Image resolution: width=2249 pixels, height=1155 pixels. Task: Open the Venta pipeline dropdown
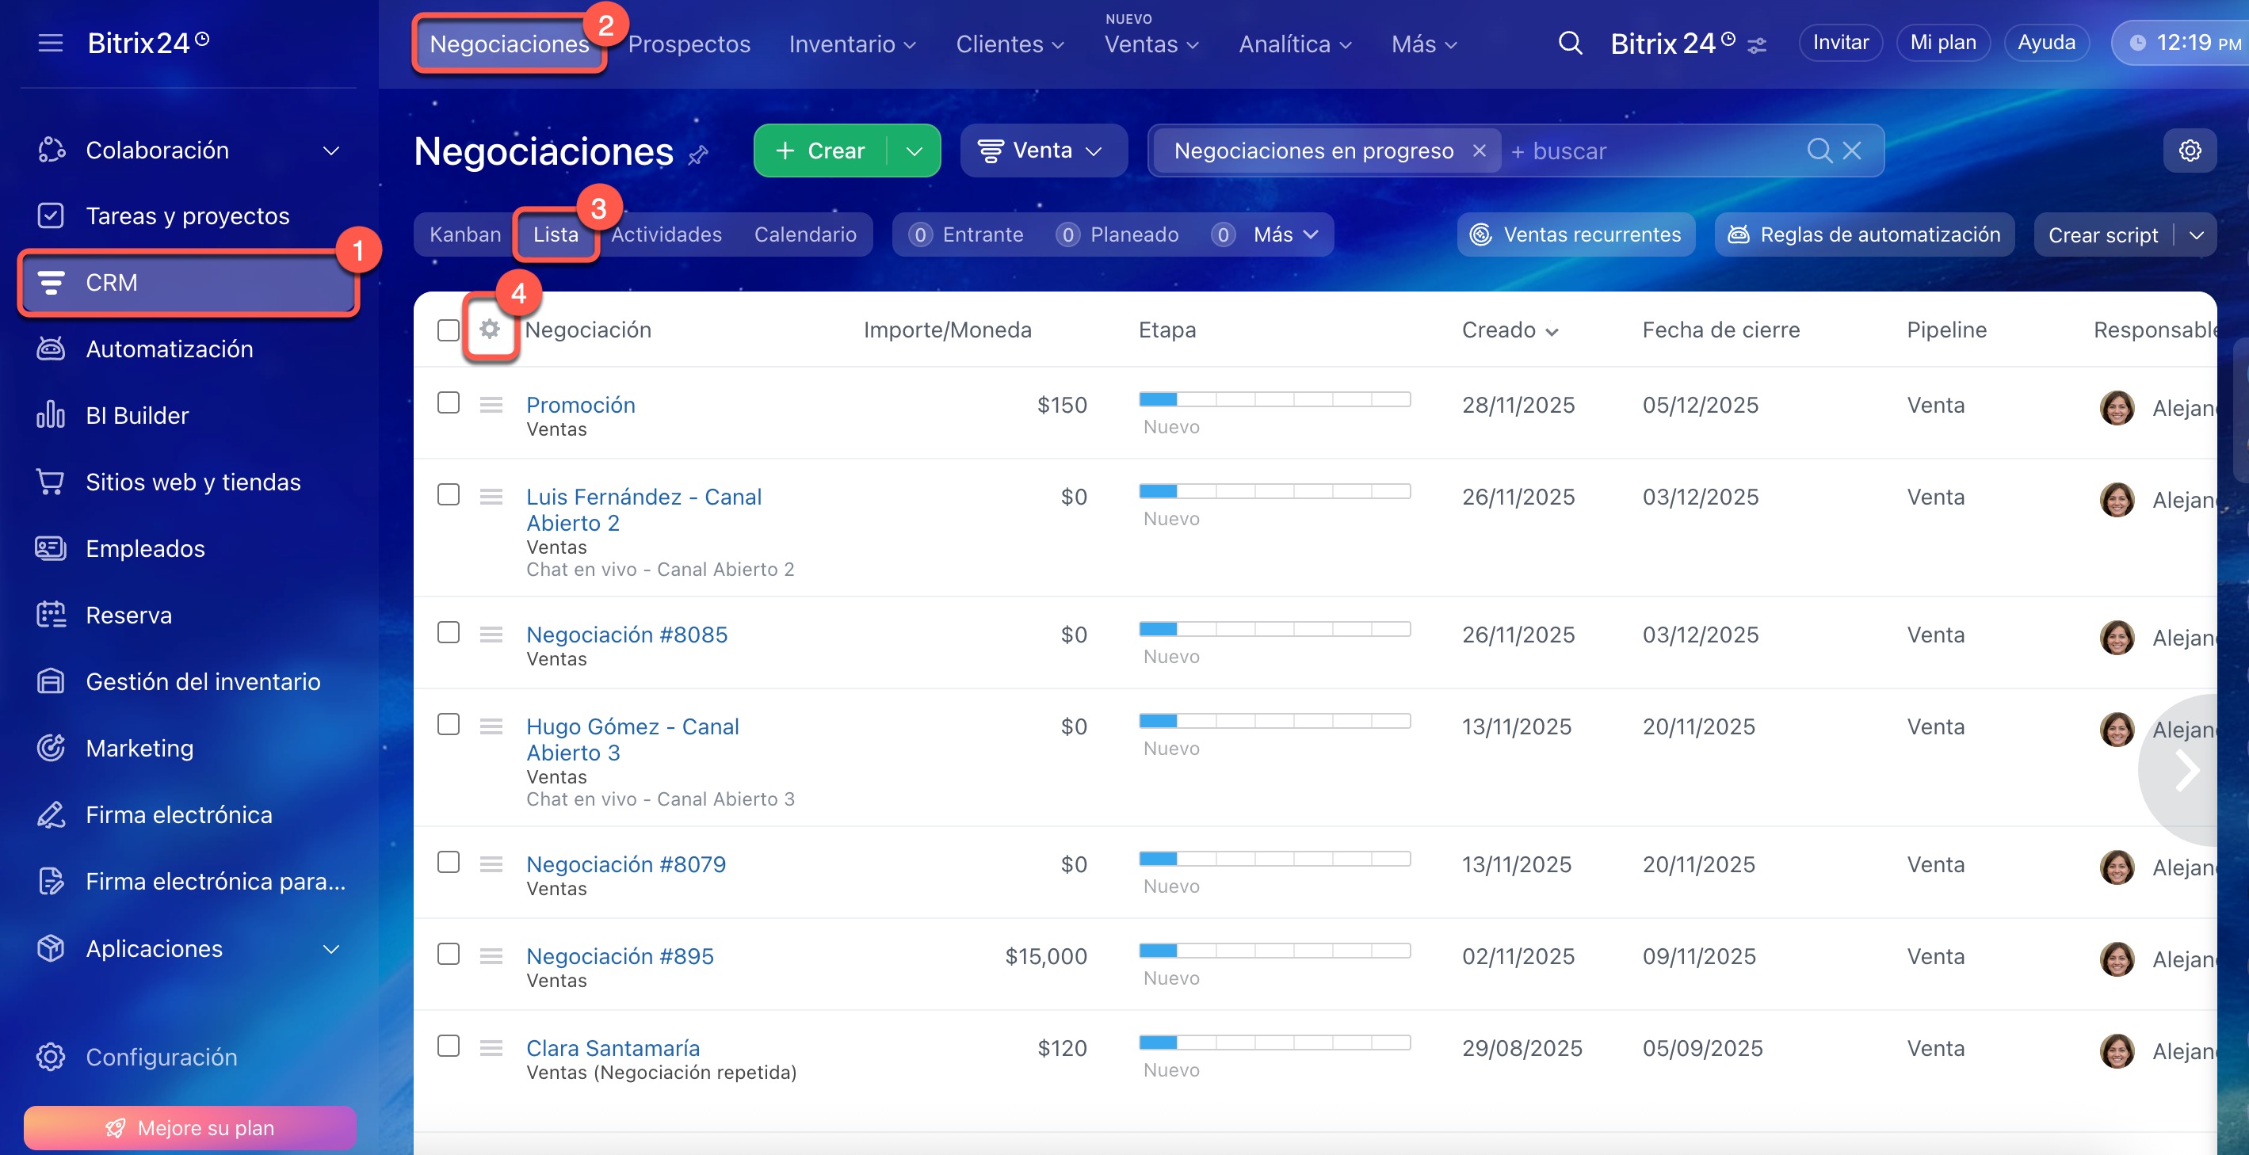tap(1042, 151)
